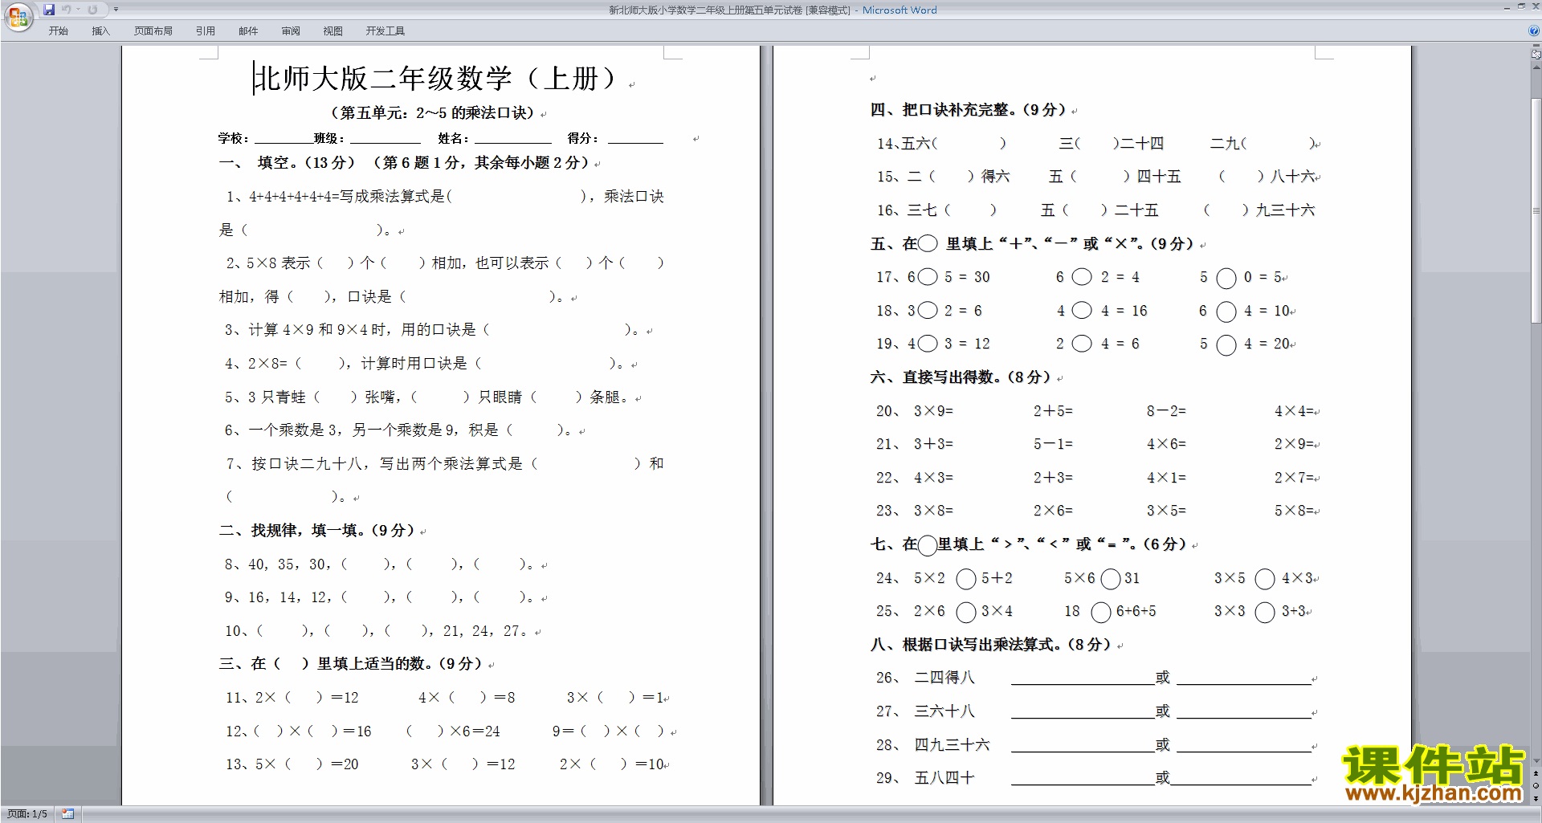This screenshot has width=1542, height=823.
Task: Click the circle between 5×6 and 31
Action: pos(1111,579)
